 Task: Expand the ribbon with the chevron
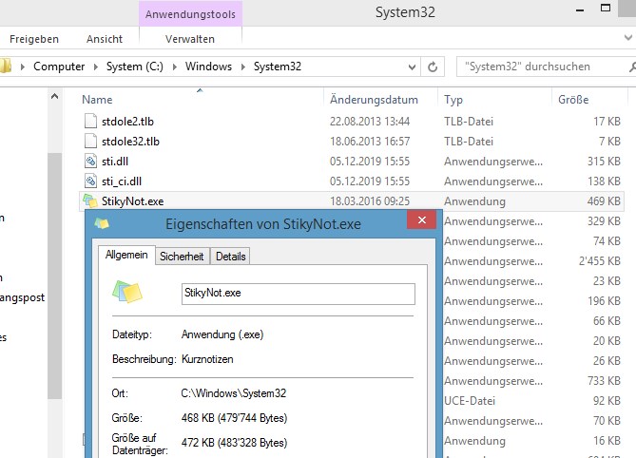click(628, 38)
